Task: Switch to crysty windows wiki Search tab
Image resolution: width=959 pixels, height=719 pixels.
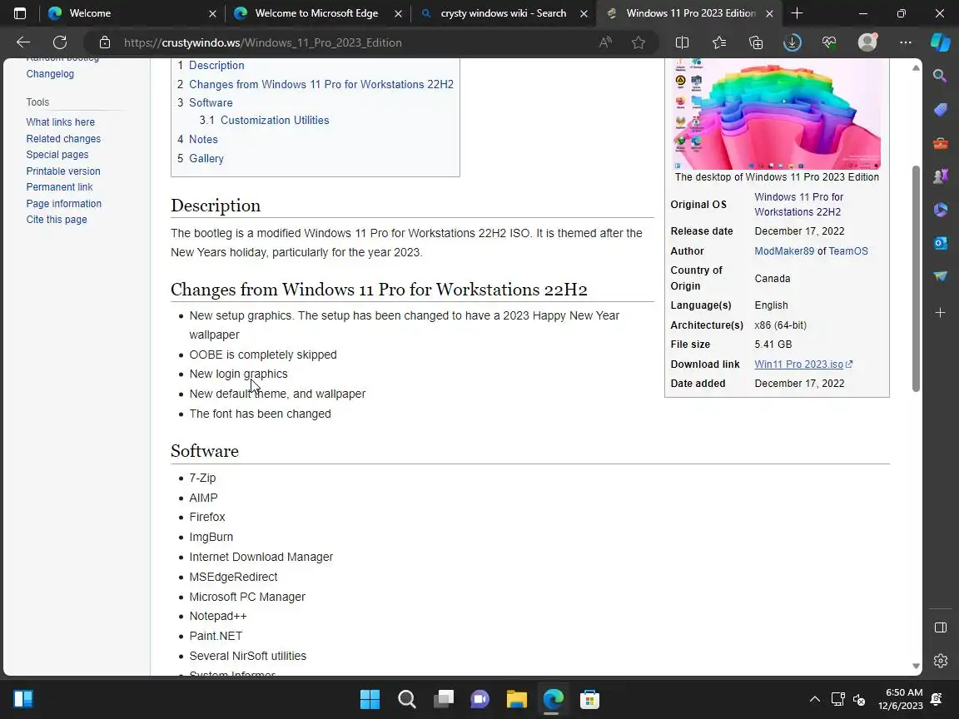Action: point(504,13)
